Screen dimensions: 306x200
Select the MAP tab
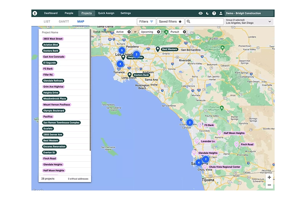(x=81, y=22)
